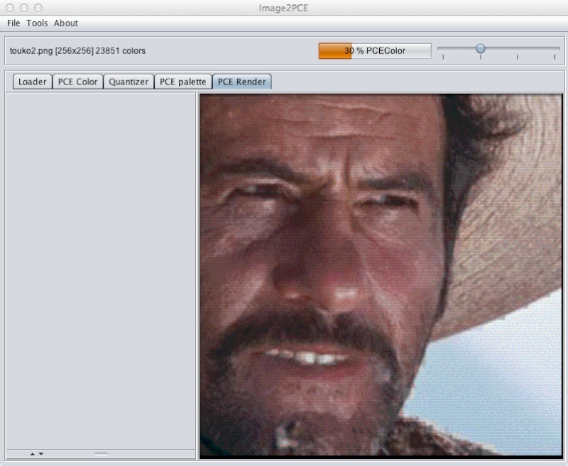
Task: Open the About menu
Action: click(66, 23)
